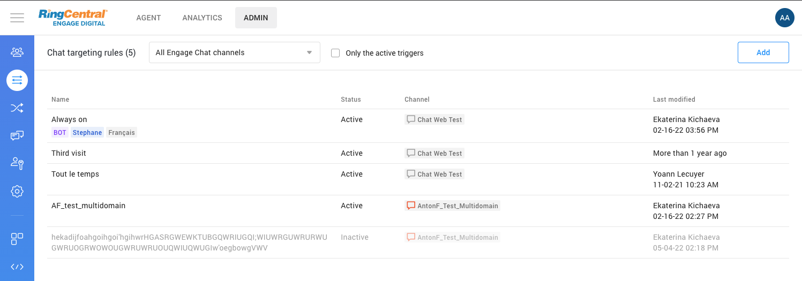Image resolution: width=802 pixels, height=281 pixels.
Task: Click AntonF_Test_Multidomain label in the Inactive row
Action: coord(458,237)
